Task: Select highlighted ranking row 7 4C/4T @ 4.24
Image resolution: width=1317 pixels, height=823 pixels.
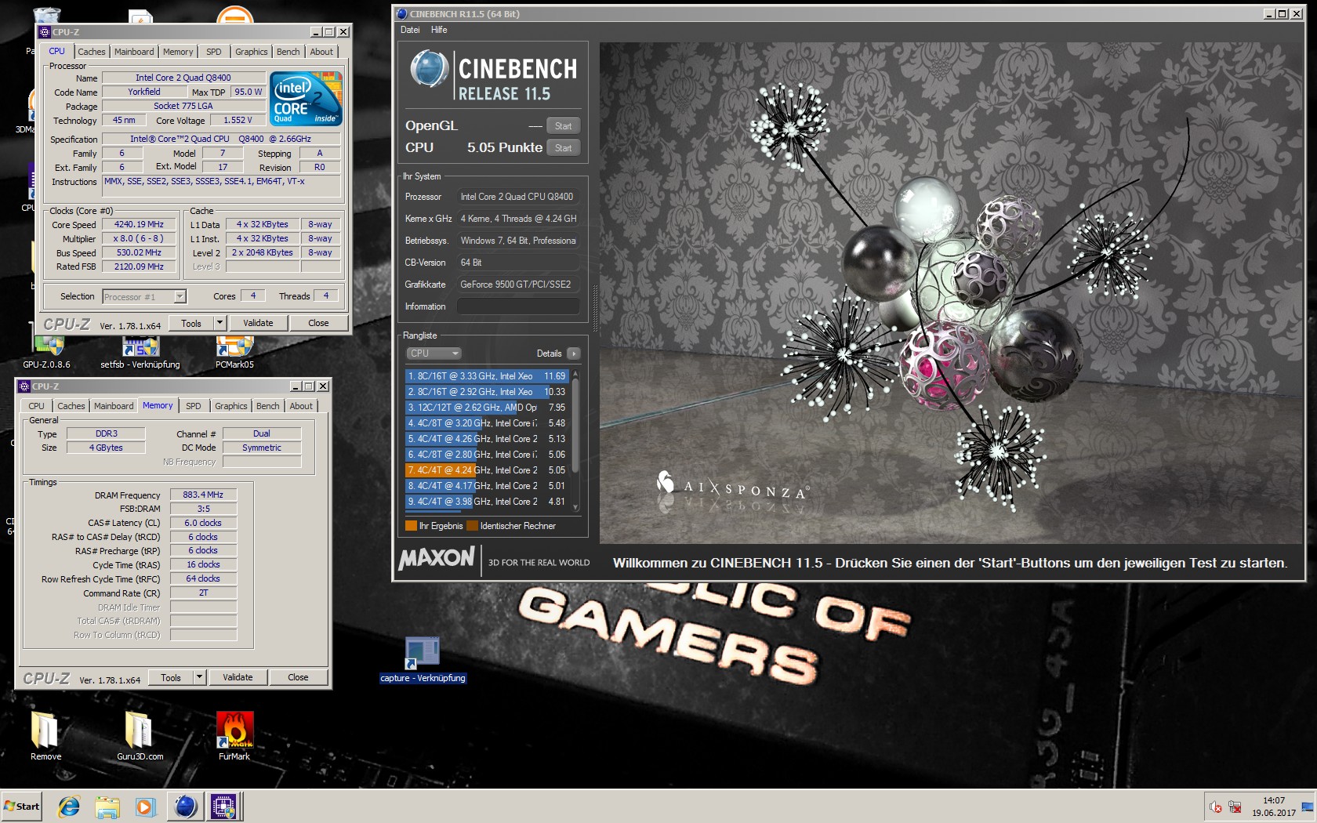Action: click(486, 470)
